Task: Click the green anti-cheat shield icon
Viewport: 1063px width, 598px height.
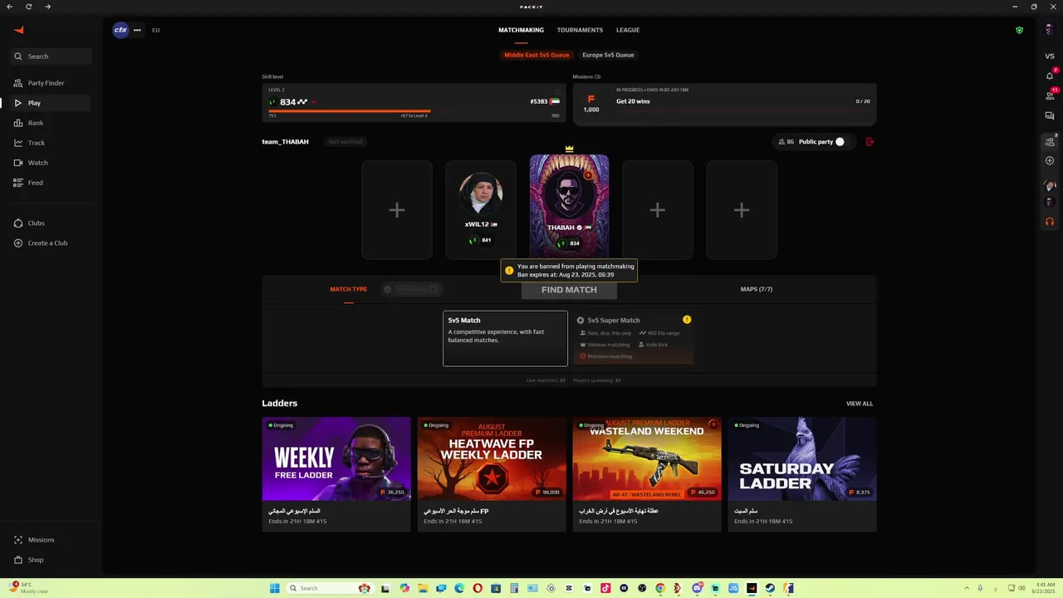Action: [x=1020, y=30]
